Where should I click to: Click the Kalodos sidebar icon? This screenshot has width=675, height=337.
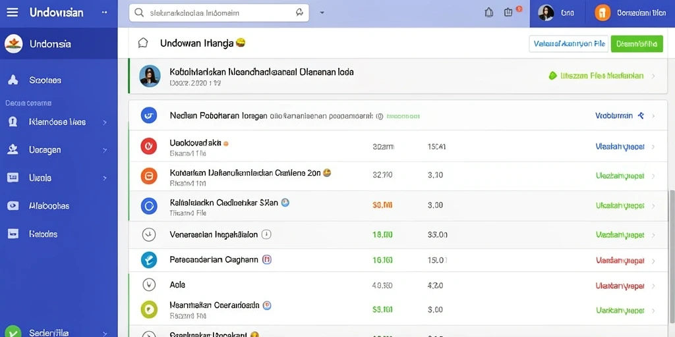(13, 234)
